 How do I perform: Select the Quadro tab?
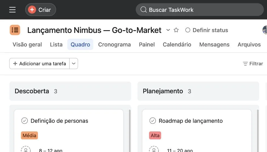(x=80, y=44)
